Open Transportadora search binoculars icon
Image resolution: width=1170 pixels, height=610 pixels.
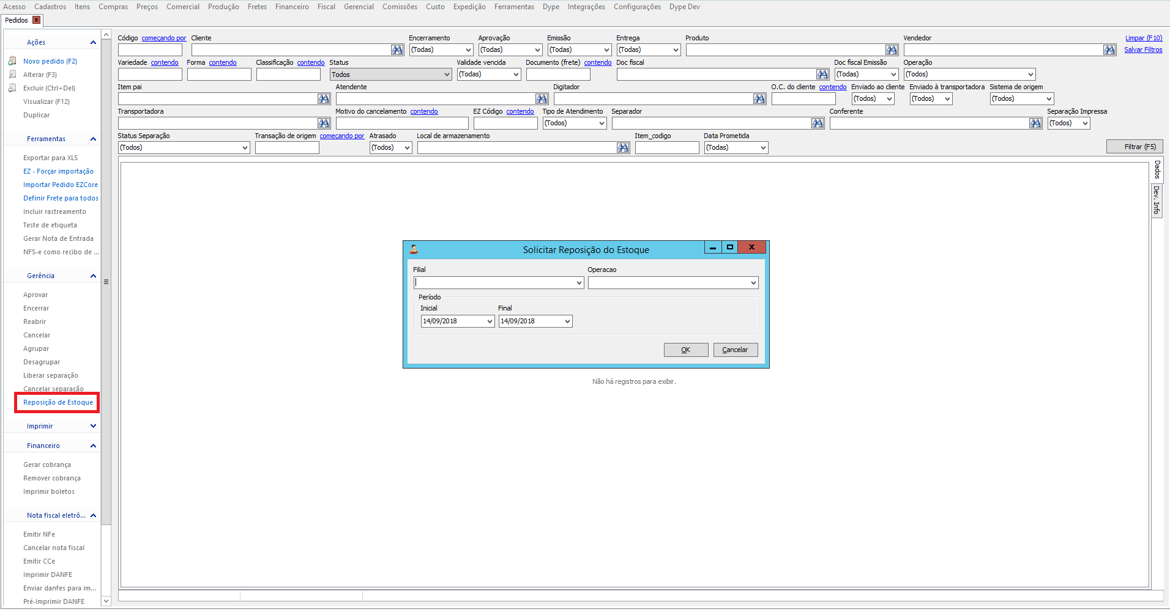pos(324,123)
